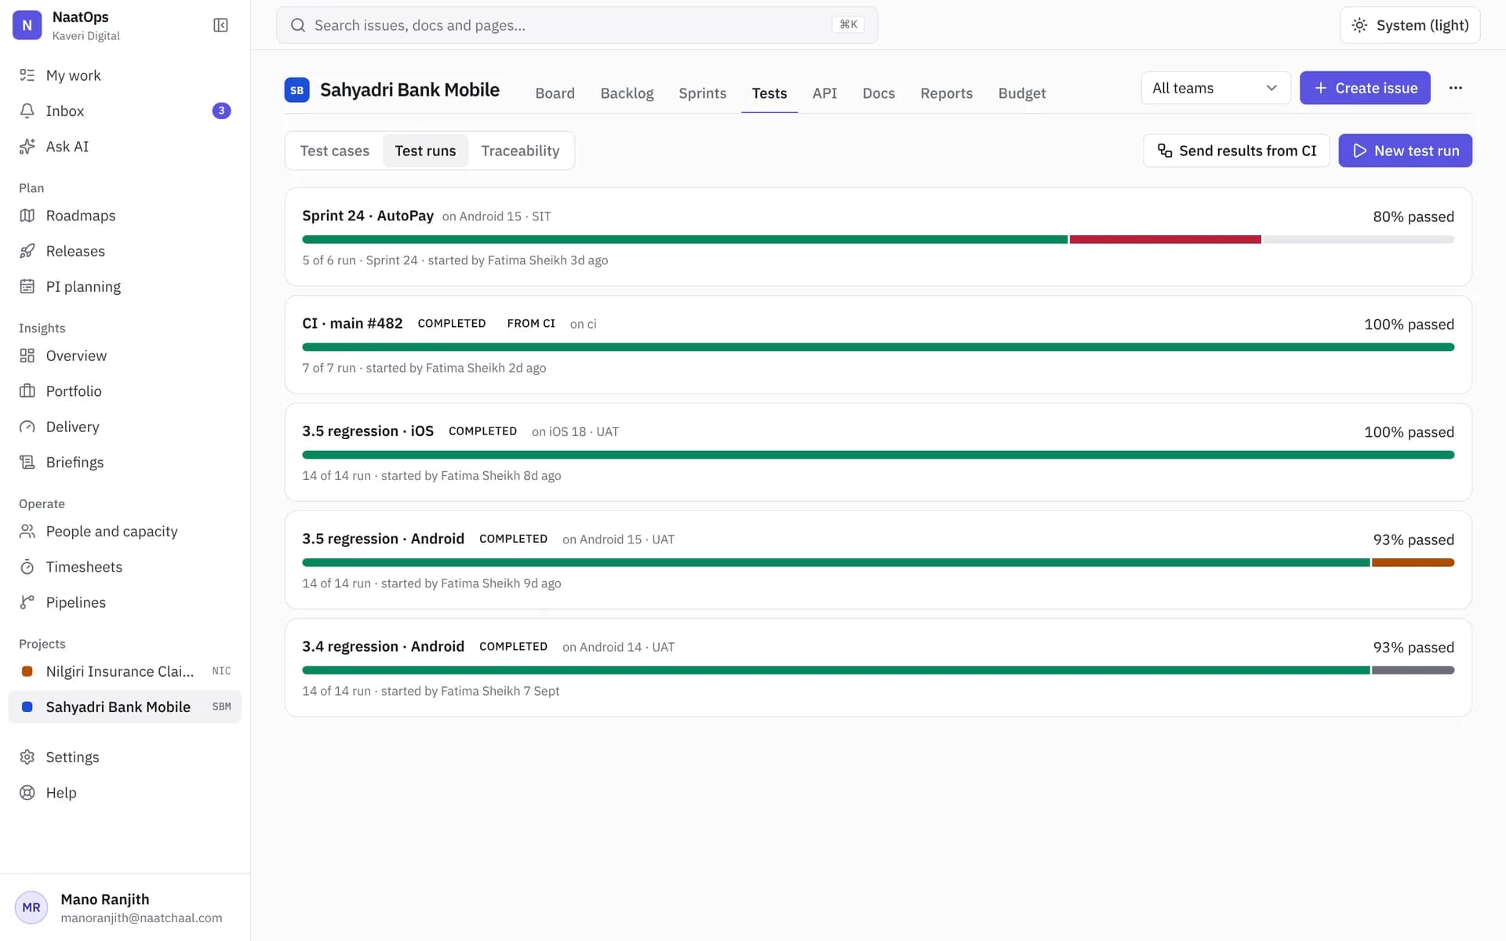
Task: Open Pipelines
Action: (x=125, y=602)
